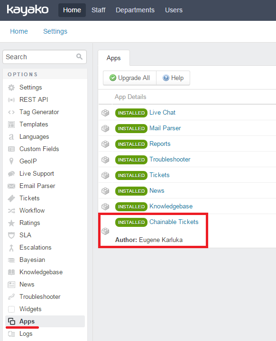
Task: Click the Tag Generator brackets icon
Action: 11,112
